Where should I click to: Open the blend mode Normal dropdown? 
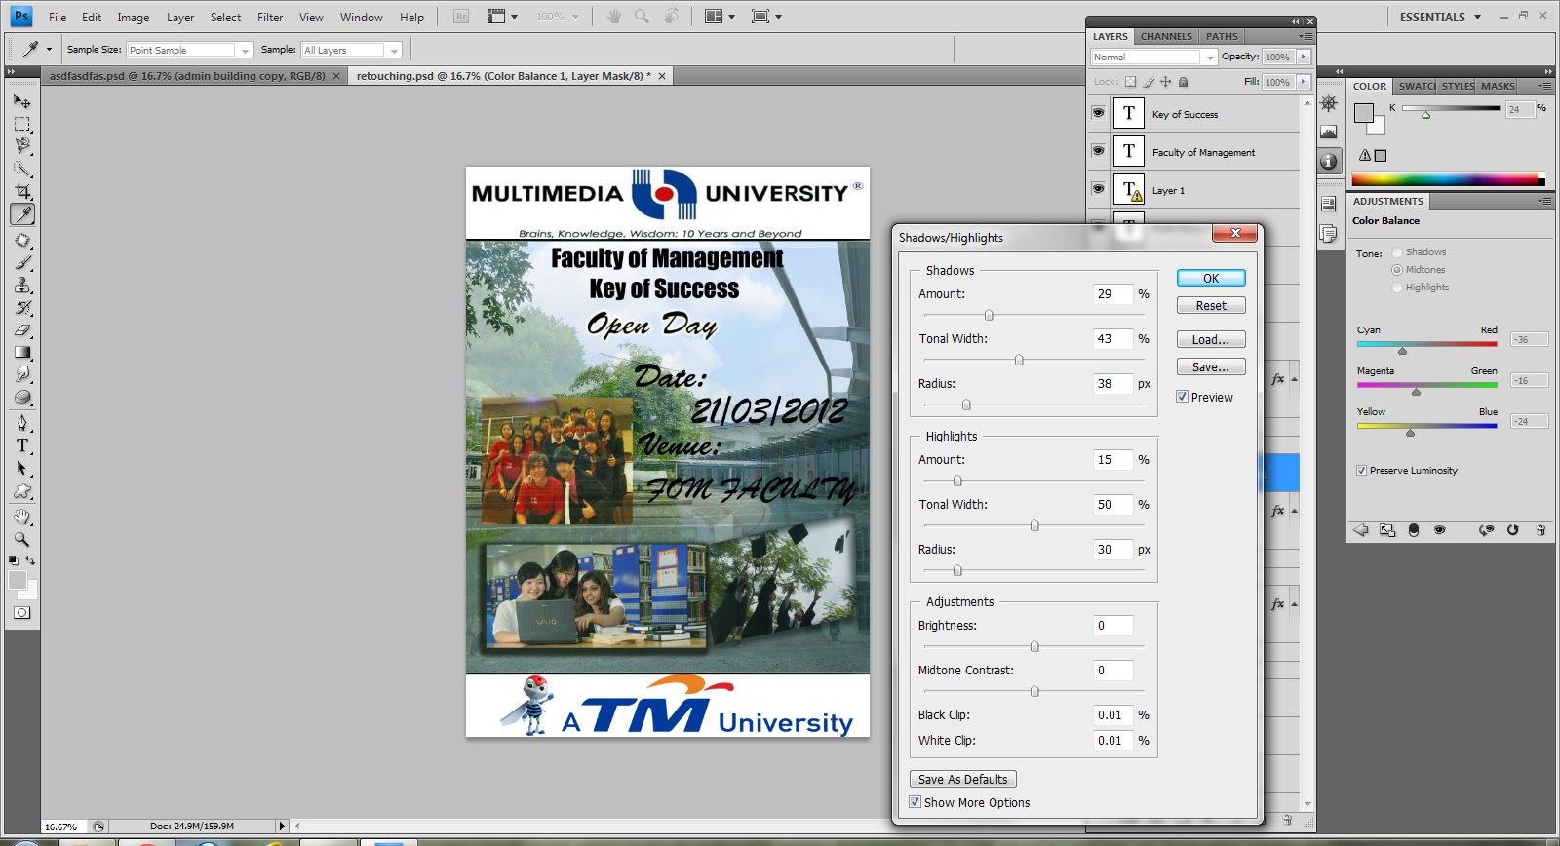pos(1153,57)
